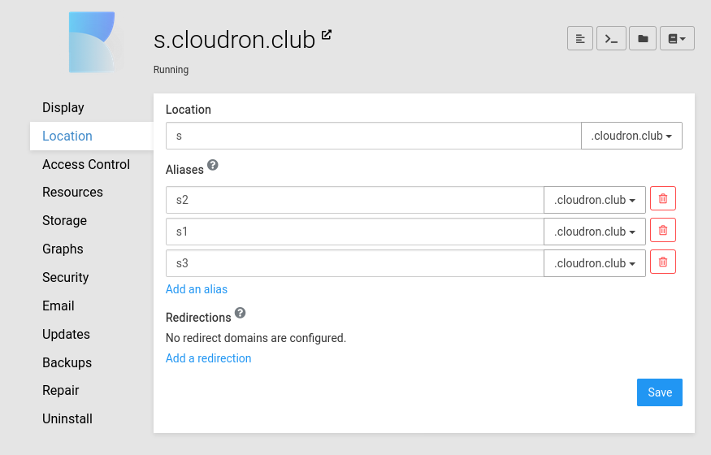Open the s3 alias domain dropdown

point(594,263)
